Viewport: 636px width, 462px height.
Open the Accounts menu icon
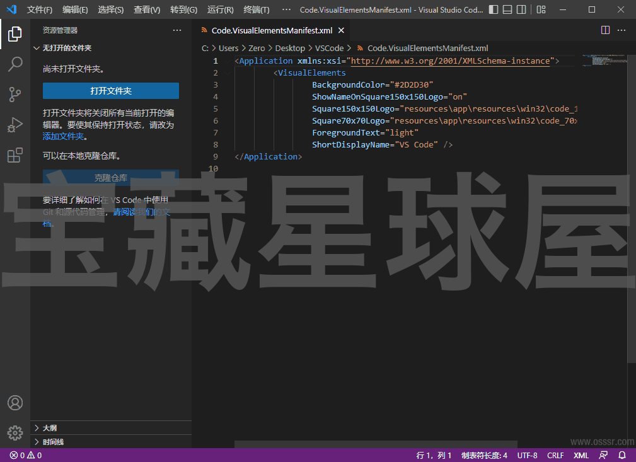[15, 403]
